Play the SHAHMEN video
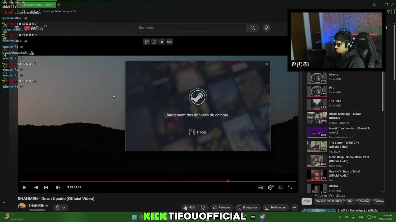This screenshot has height=222, width=396. [24, 187]
